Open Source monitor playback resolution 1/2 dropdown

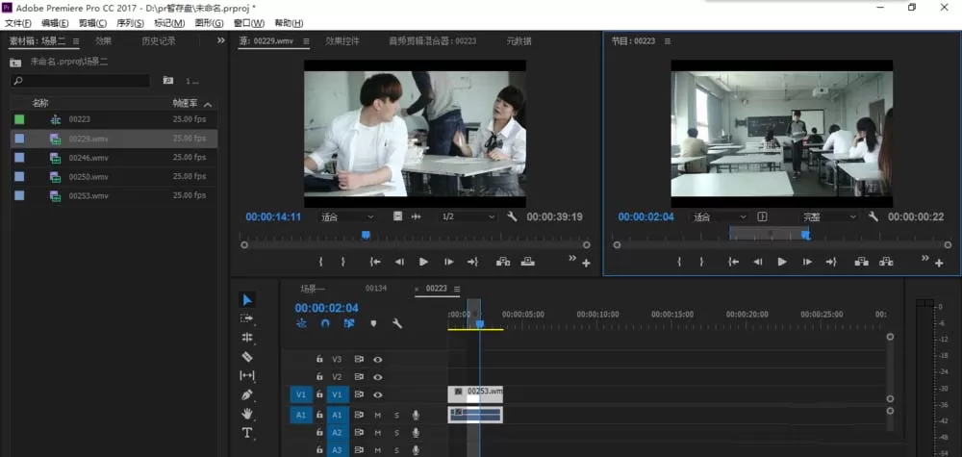[x=468, y=217]
